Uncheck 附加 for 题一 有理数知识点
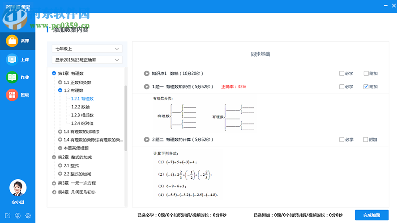This screenshot has width=397, height=223. pyautogui.click(x=366, y=87)
